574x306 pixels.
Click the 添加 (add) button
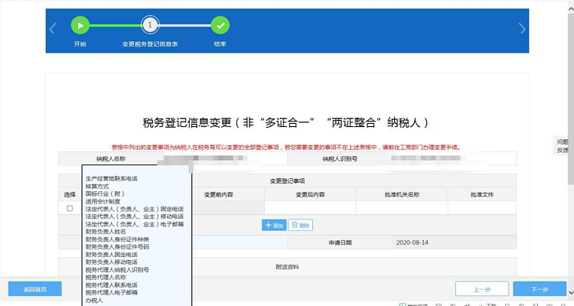coord(274,225)
